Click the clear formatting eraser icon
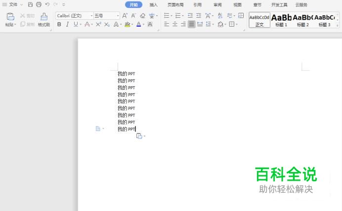The width and height of the screenshot is (342, 211). [x=143, y=16]
